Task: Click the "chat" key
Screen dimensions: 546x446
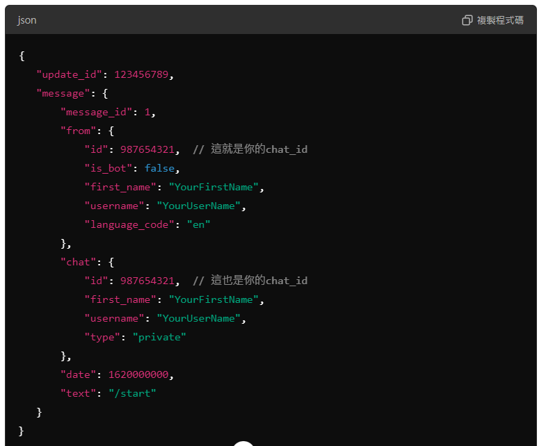Action: (x=78, y=262)
